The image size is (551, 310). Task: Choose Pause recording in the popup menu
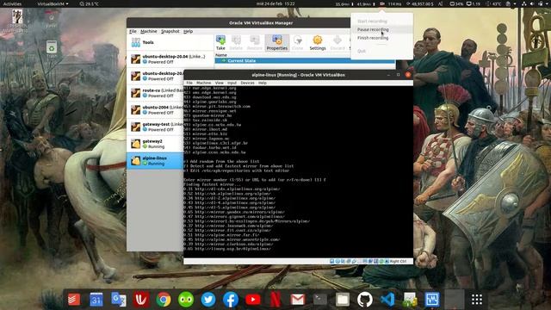(381, 29)
